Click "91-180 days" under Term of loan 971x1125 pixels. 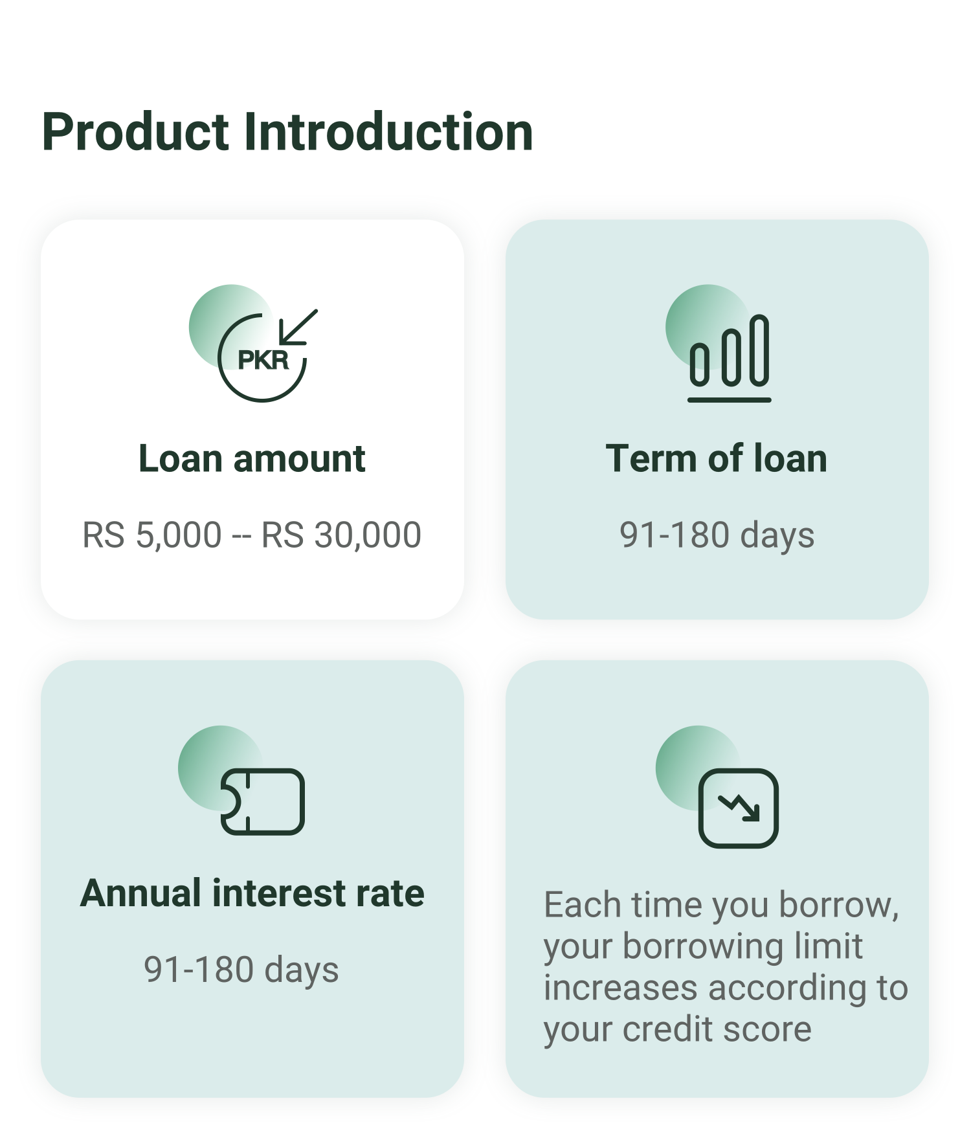pyautogui.click(x=717, y=535)
